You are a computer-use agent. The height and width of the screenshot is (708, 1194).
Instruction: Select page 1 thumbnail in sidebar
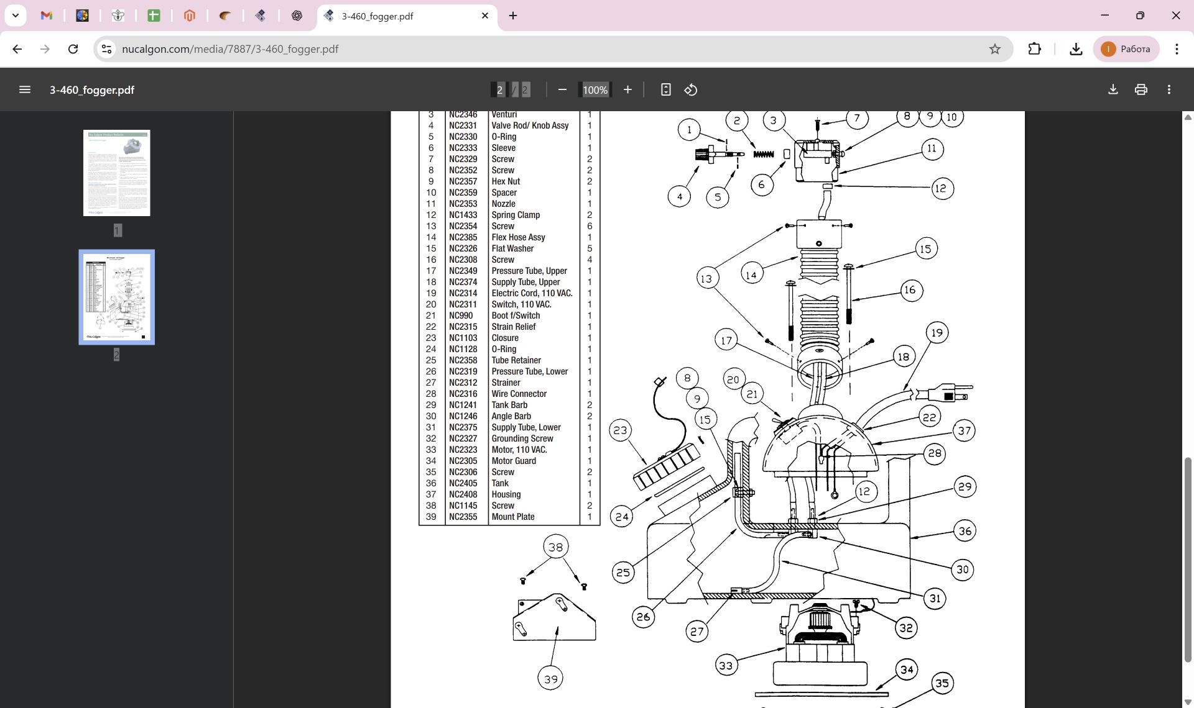[x=117, y=173]
